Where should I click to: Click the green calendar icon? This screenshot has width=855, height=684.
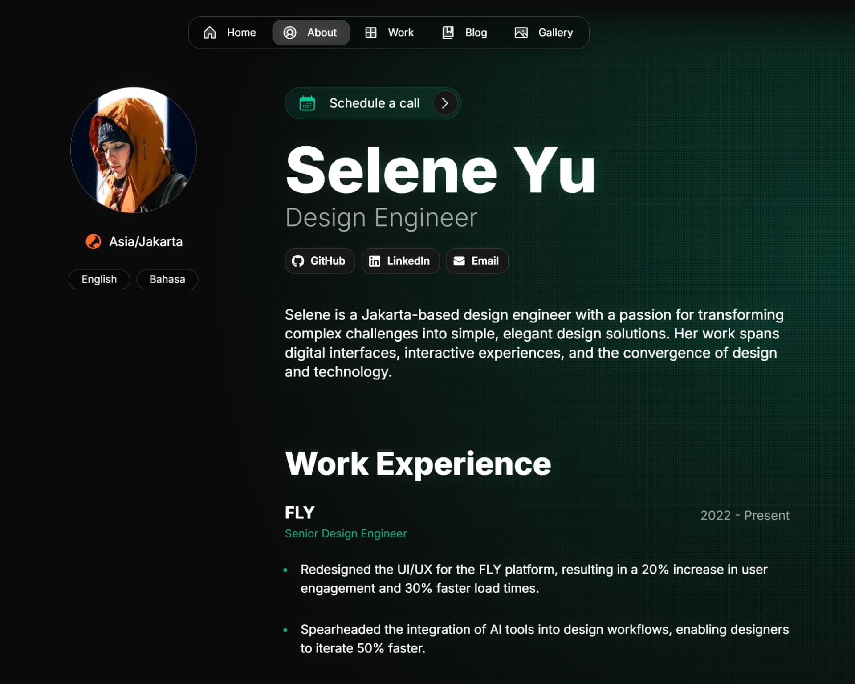pyautogui.click(x=307, y=103)
